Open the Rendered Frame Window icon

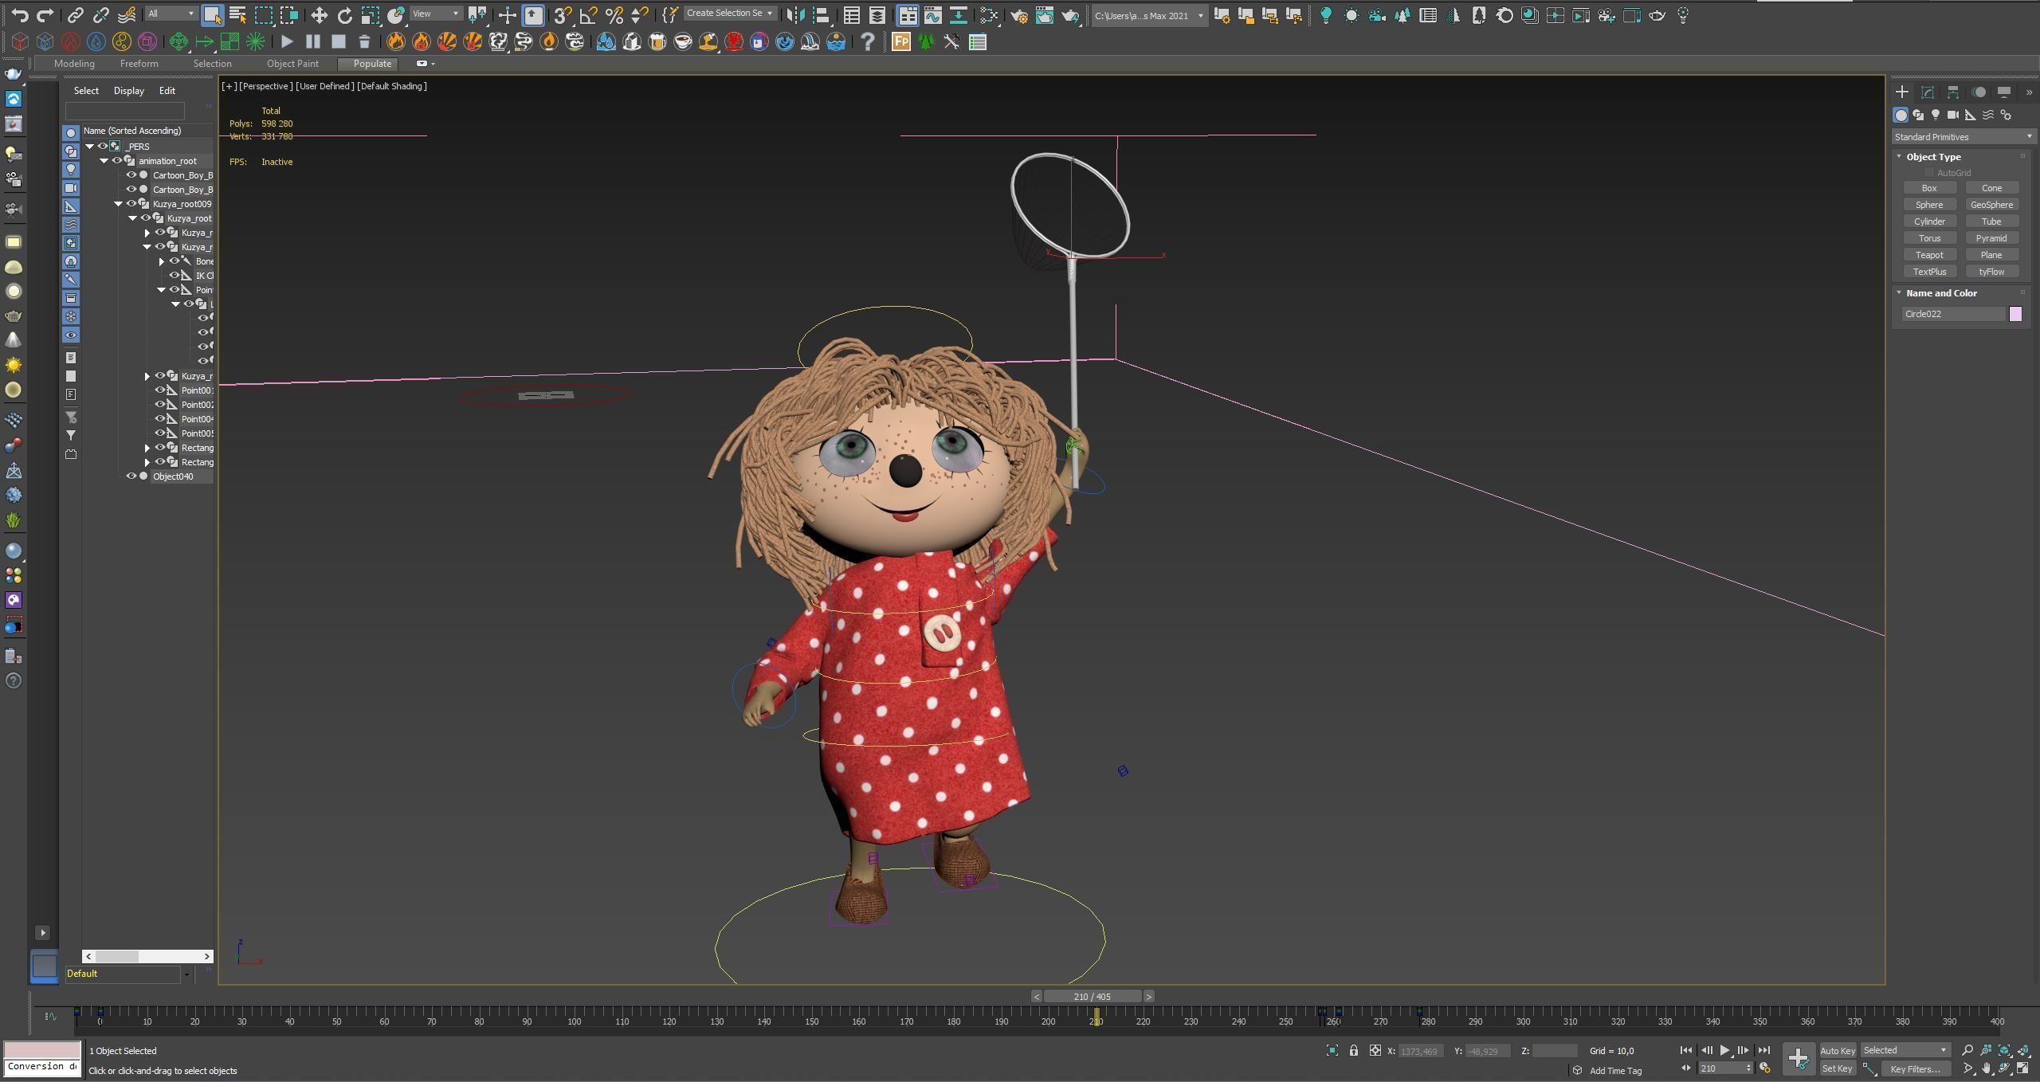coord(1045,14)
